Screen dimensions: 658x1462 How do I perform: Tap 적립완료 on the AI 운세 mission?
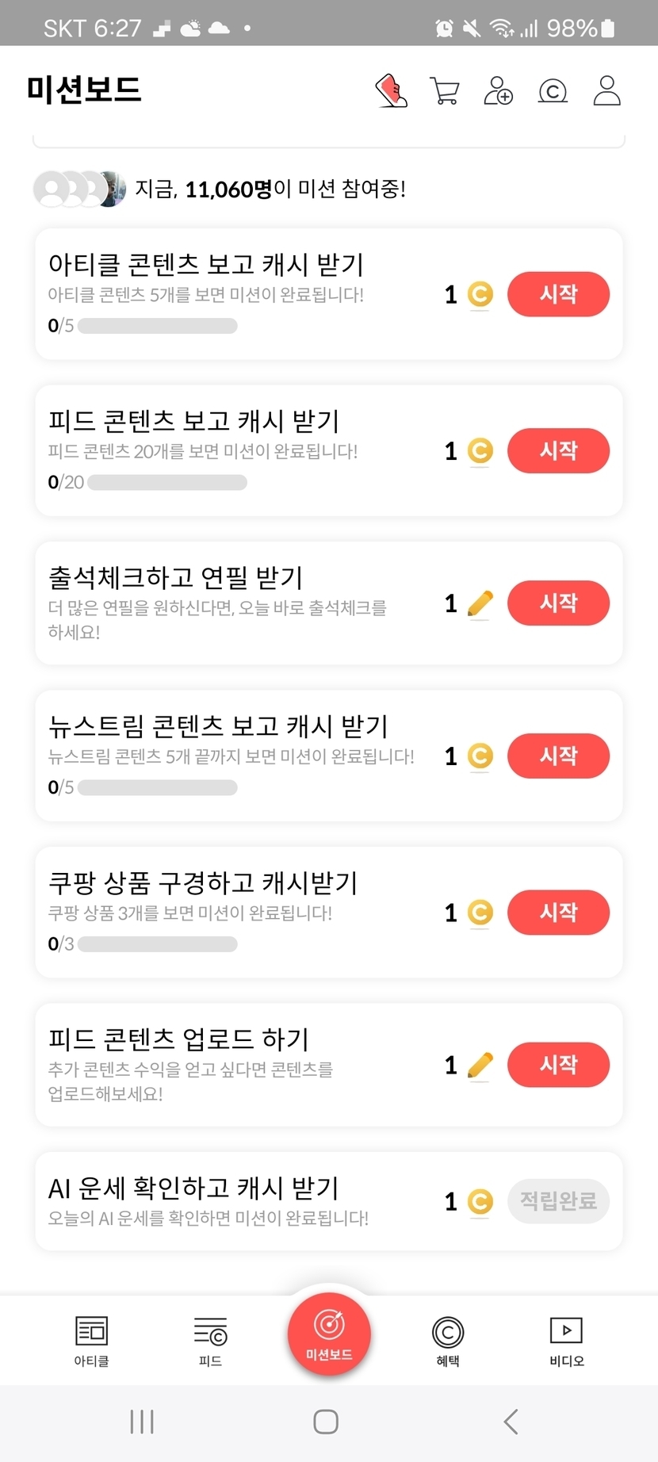point(558,1201)
